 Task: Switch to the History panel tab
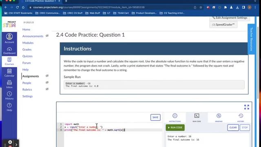(241, 118)
